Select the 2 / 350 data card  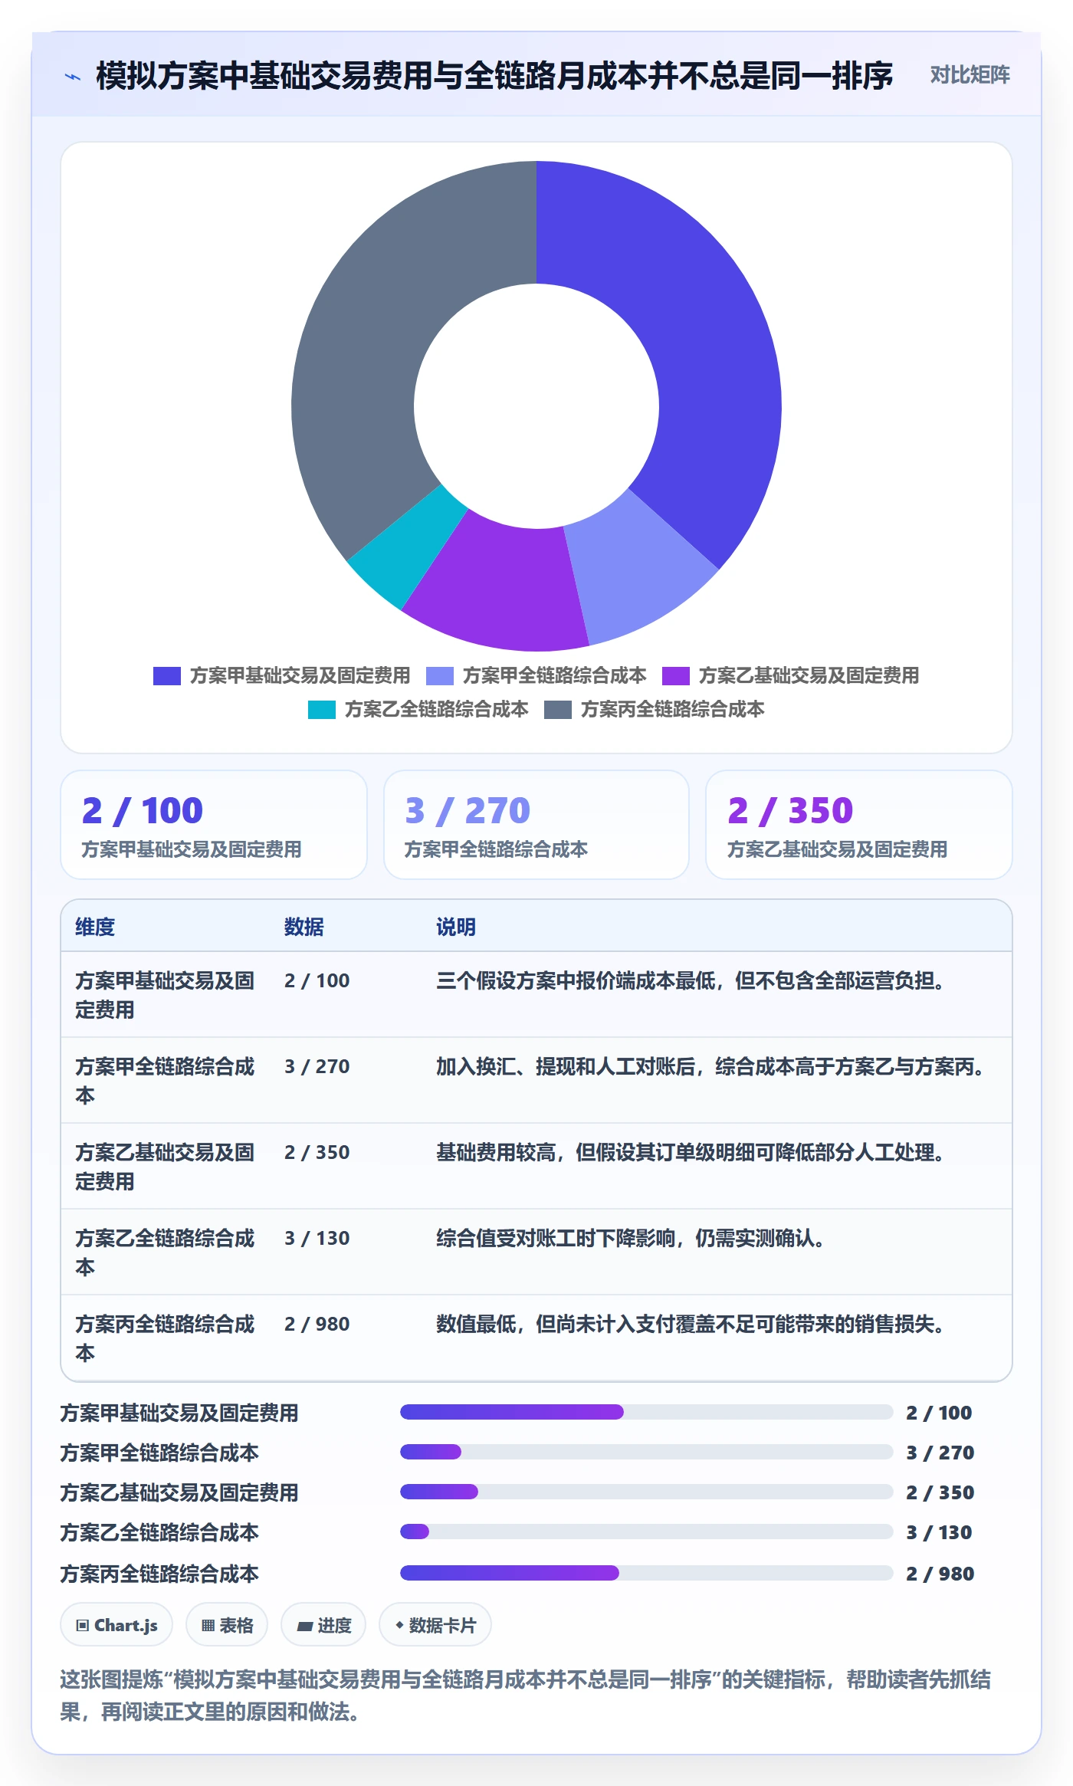point(859,825)
